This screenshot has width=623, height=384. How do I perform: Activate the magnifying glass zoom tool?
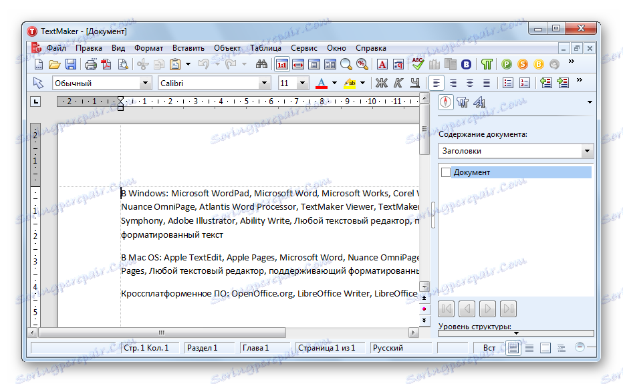(346, 64)
